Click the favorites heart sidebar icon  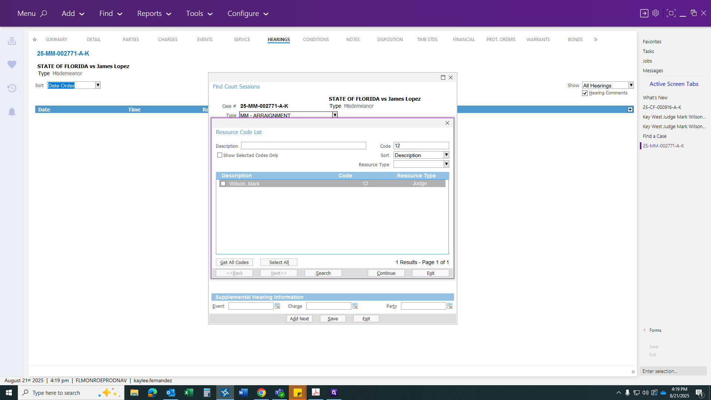click(12, 64)
